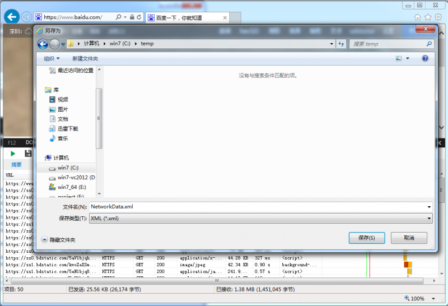Click 新建文件夹 to create folder
Screen dimensions: 448x306
85,59
